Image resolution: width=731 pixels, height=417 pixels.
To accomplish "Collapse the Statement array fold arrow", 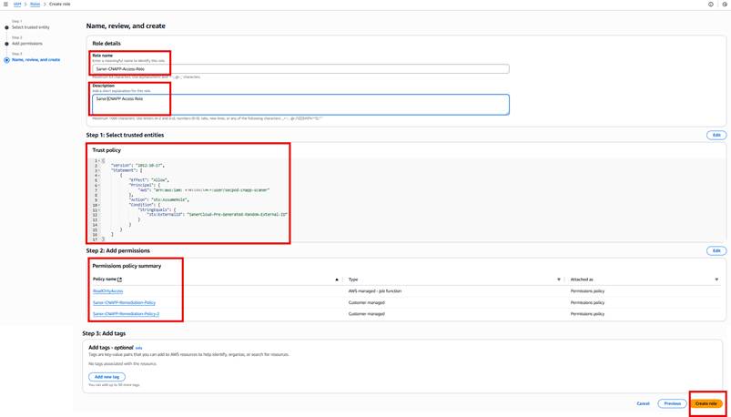I will coord(98,171).
